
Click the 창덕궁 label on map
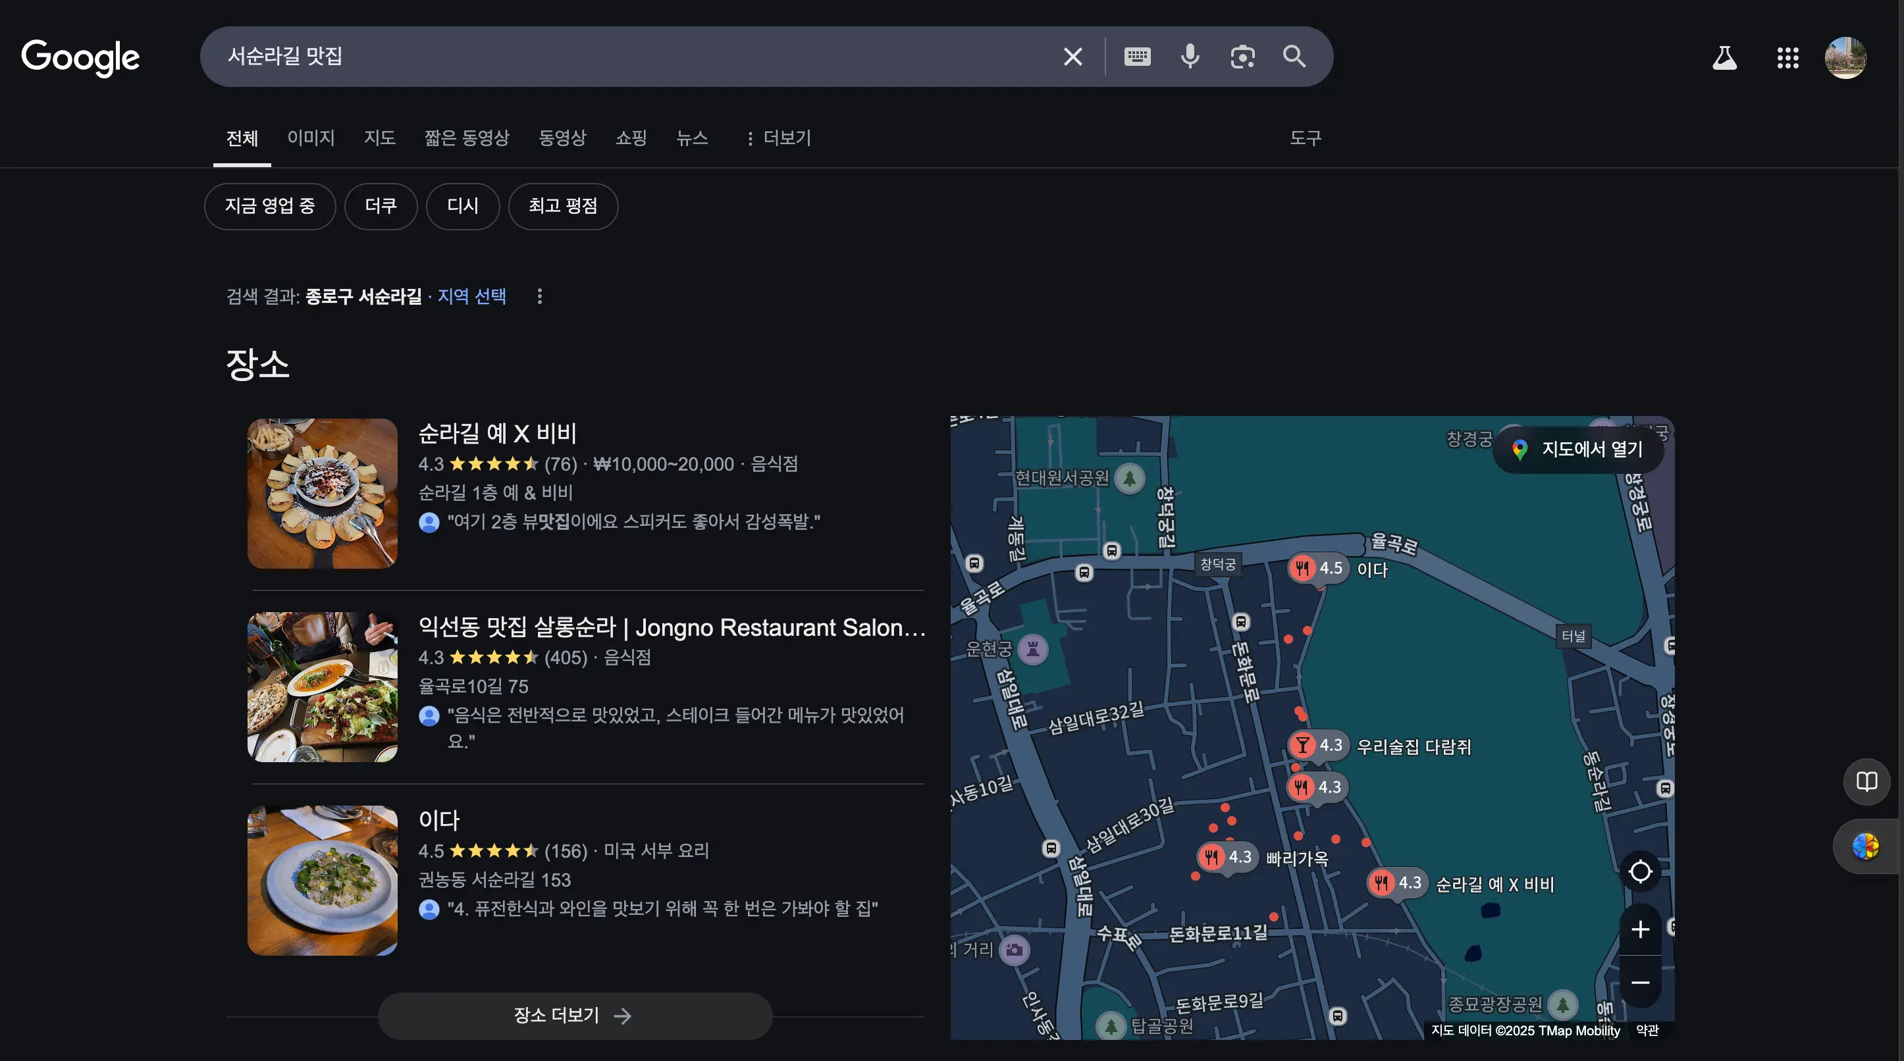point(1217,565)
